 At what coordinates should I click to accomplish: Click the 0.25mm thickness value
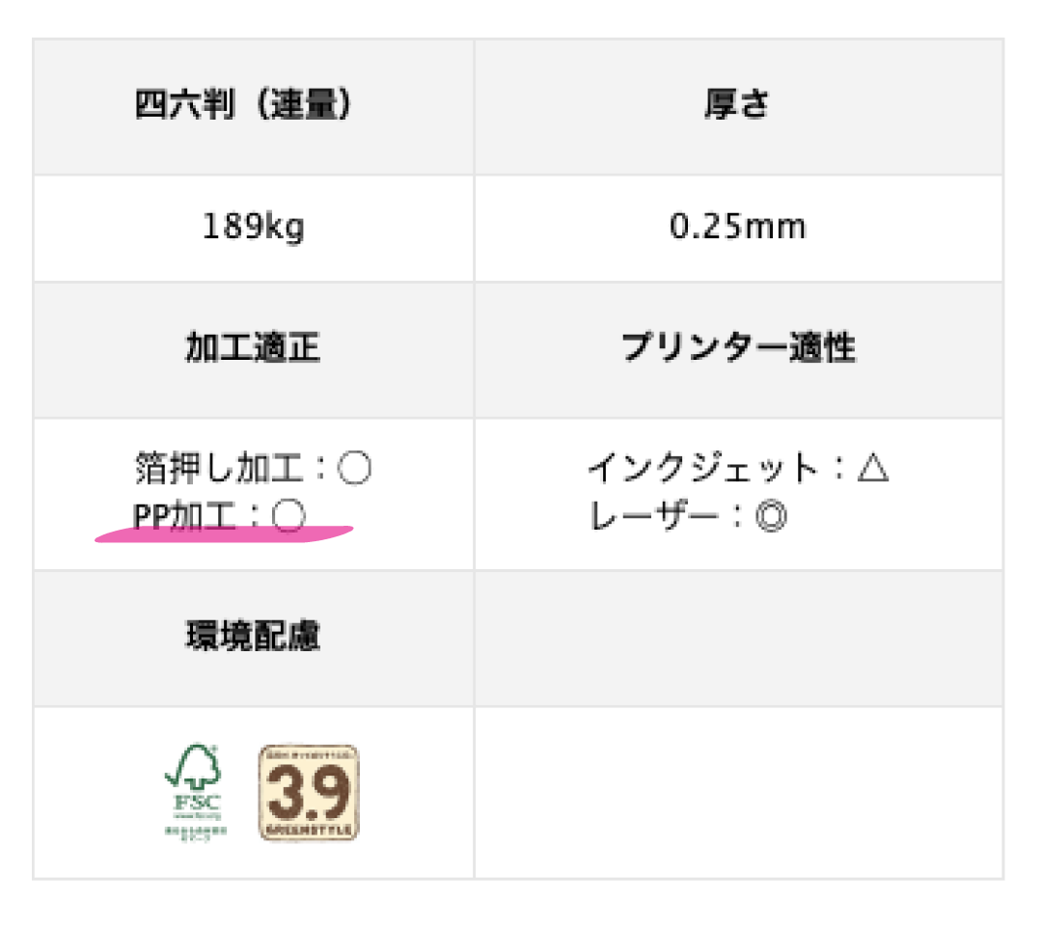click(x=738, y=227)
